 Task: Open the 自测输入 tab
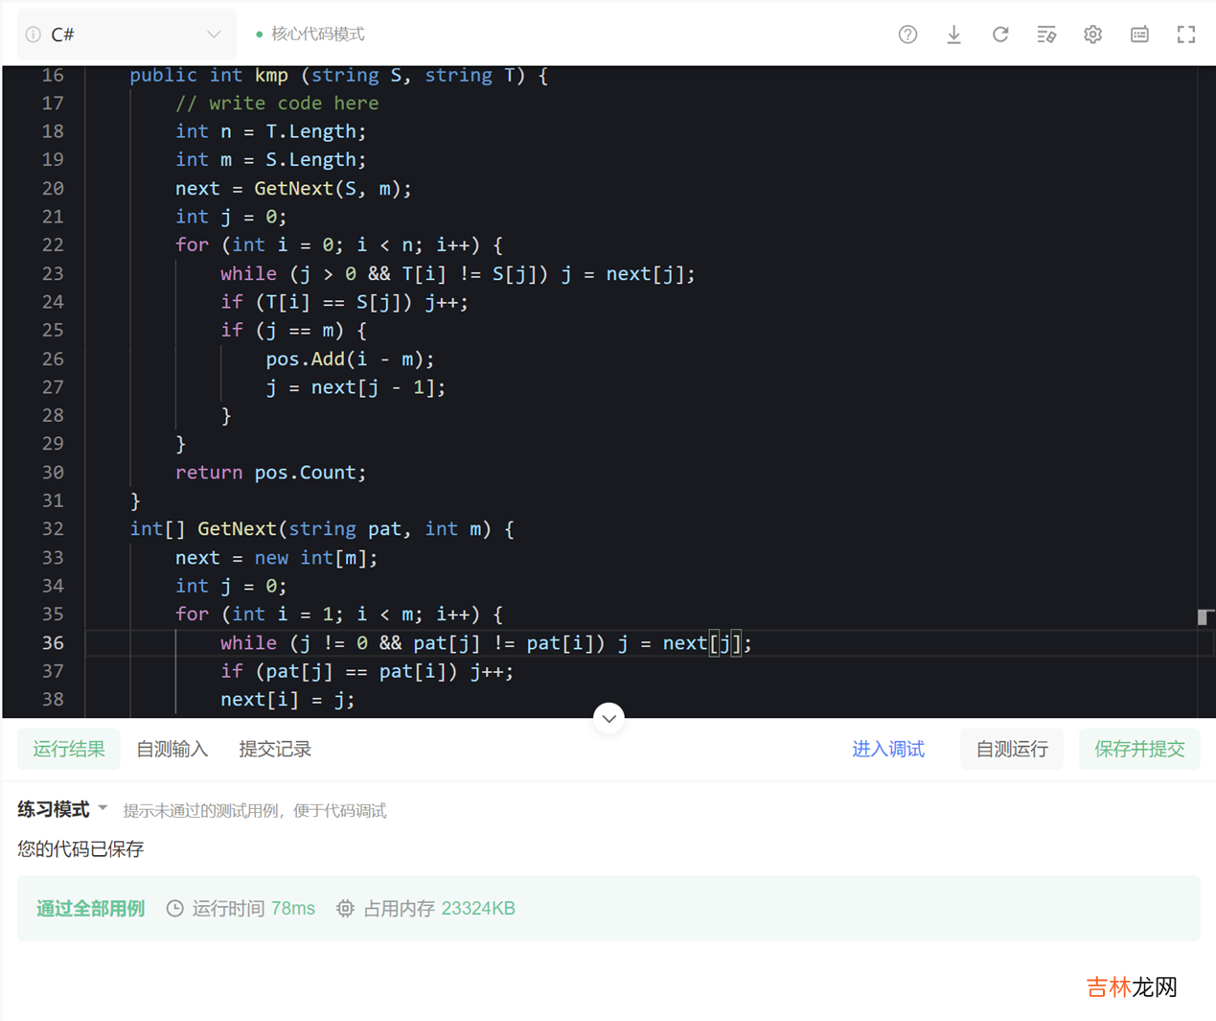172,749
